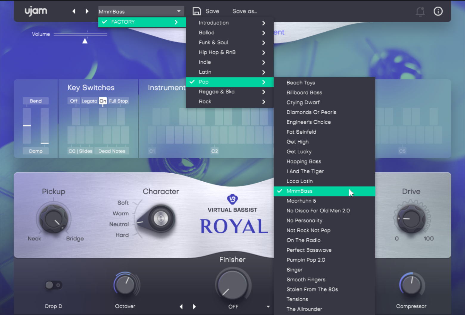Select Not Rock Not Pop preset
Viewport: 465px width, 315px height.
[x=324, y=231]
